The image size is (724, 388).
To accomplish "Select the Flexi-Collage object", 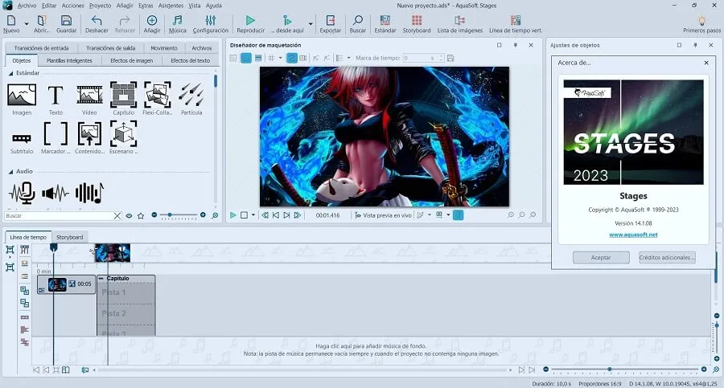I will [158, 99].
